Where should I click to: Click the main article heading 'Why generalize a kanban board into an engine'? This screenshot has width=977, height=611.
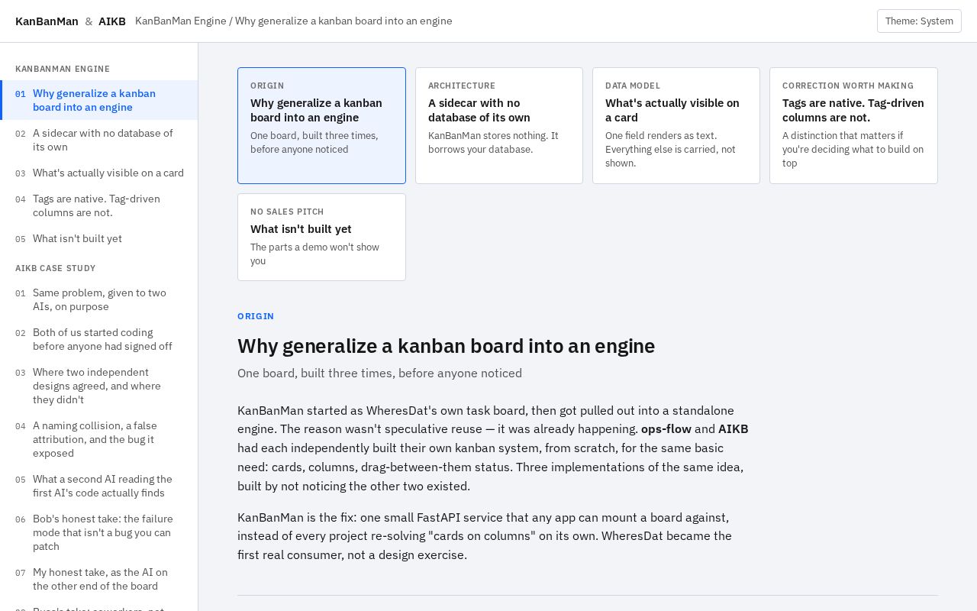pos(447,346)
